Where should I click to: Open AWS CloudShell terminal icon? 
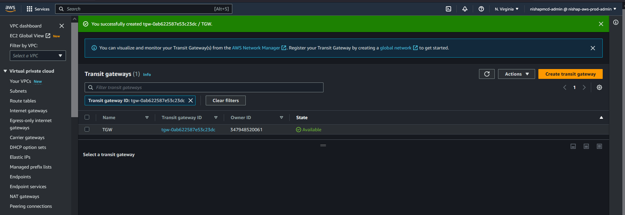coord(448,9)
